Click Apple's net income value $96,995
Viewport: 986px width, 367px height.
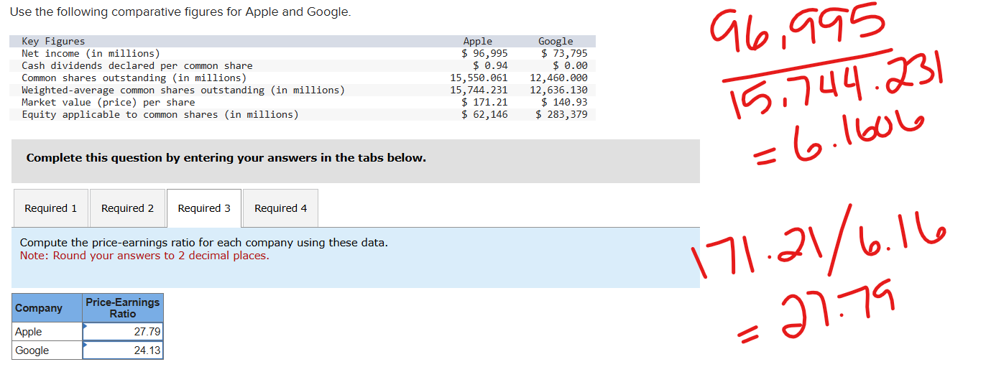484,54
